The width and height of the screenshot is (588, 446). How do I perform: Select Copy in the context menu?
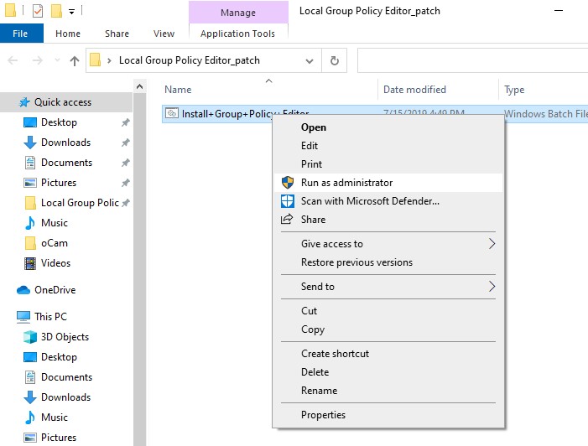[x=388, y=329]
